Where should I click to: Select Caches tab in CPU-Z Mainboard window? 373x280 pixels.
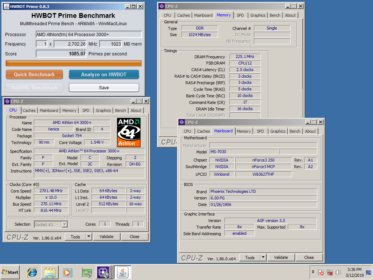[203, 131]
